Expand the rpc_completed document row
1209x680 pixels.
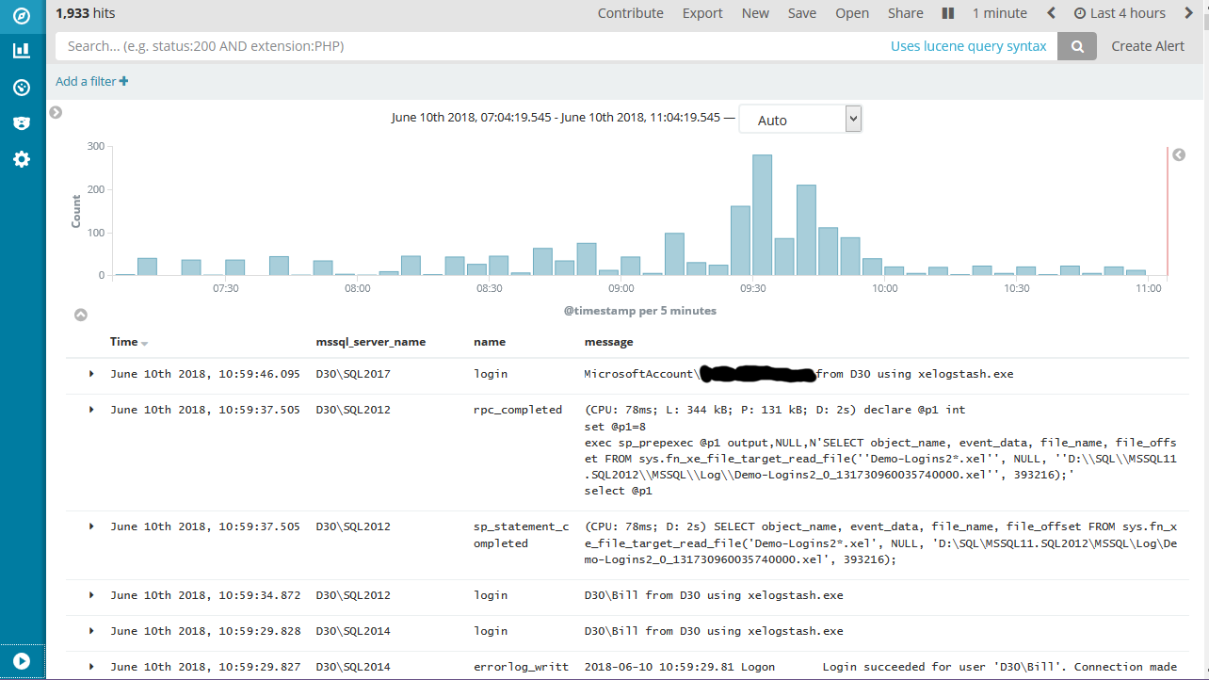[x=90, y=409]
